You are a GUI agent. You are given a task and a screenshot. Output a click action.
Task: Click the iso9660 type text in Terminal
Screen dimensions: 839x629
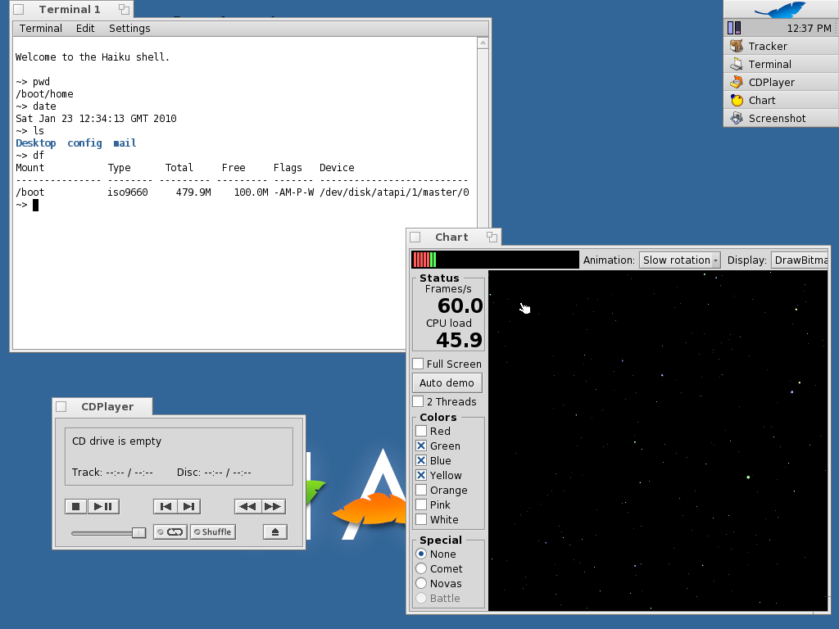coord(128,192)
